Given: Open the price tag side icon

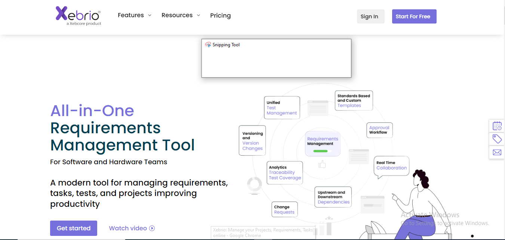Looking at the screenshot, I should tap(497, 139).
